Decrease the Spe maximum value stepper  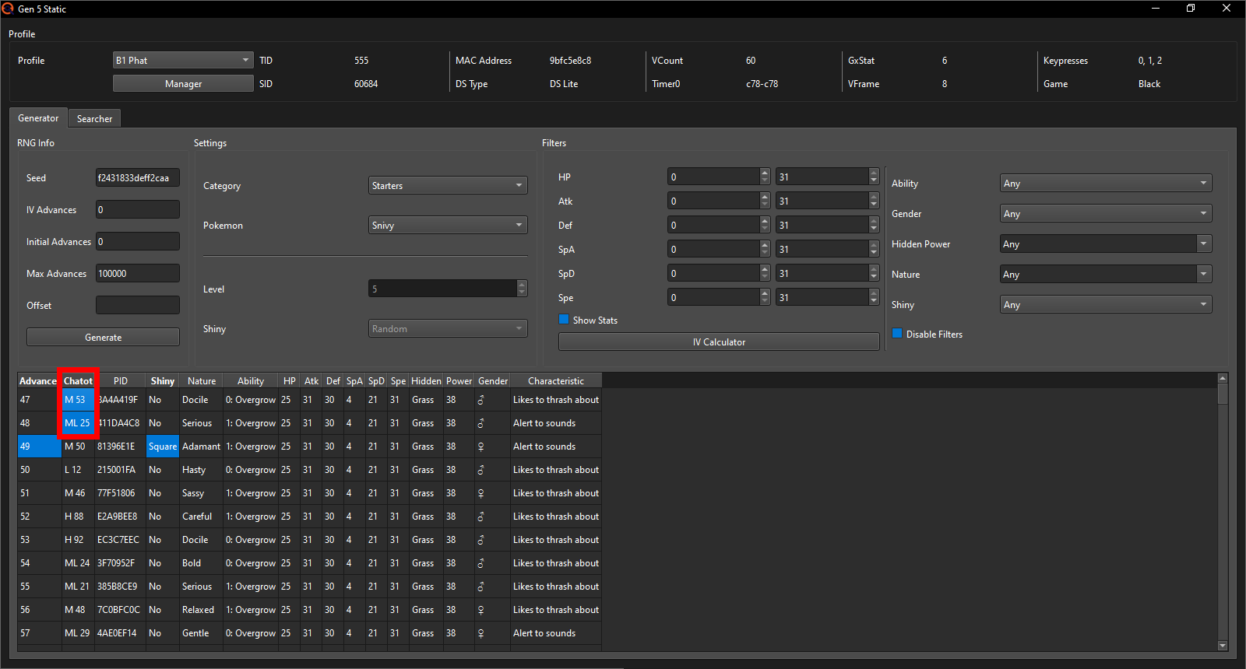coord(874,302)
